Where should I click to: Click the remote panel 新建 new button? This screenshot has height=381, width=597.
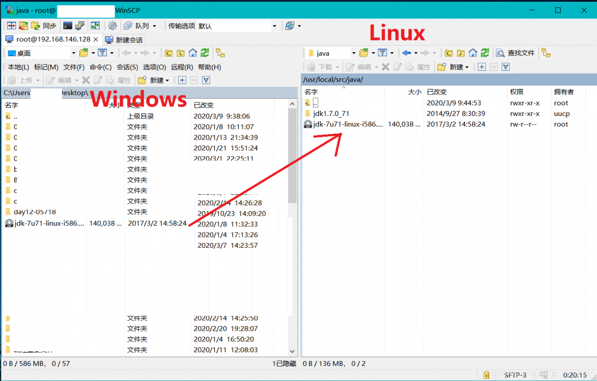point(453,67)
